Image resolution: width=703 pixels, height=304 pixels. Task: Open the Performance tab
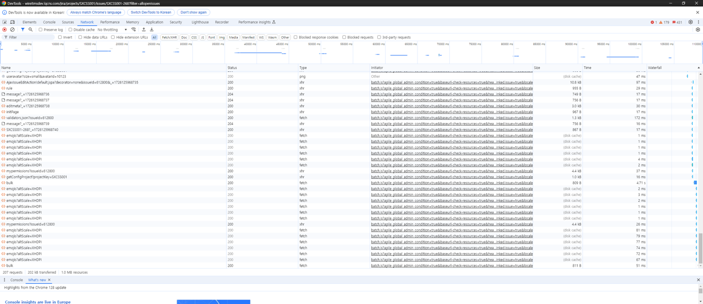point(110,22)
